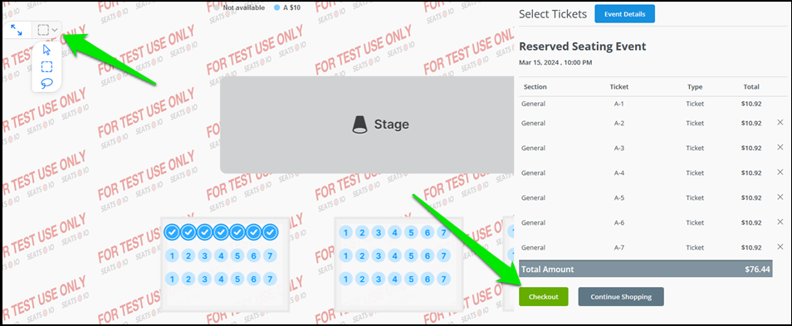Click the Stage area on the chart
This screenshot has height=326, width=792.
(367, 124)
